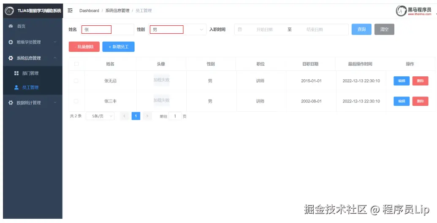Check the row checkbox for 张无忌
The height and width of the screenshot is (223, 437).
tap(76, 81)
